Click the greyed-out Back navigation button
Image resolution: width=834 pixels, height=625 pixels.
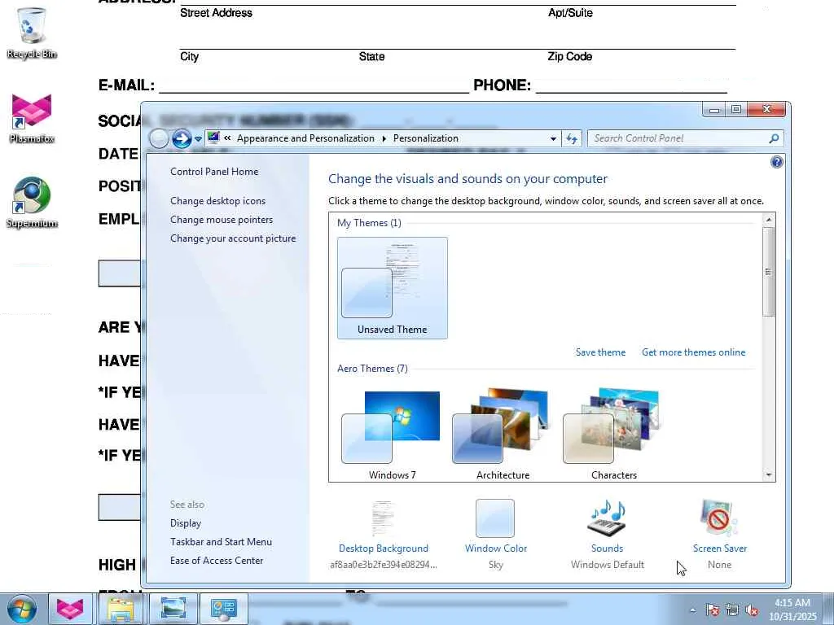159,138
